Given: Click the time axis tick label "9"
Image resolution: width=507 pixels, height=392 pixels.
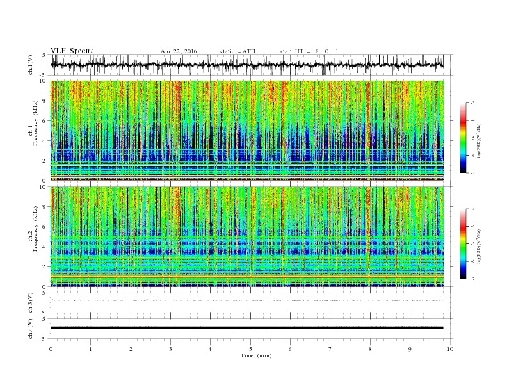Looking at the screenshot, I should [410, 349].
